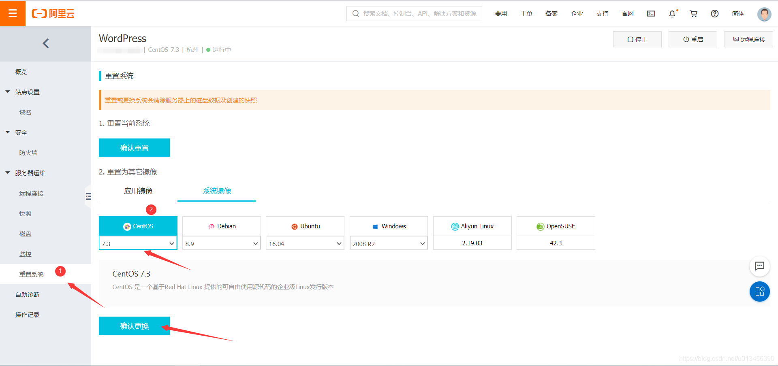The image size is (778, 366).
Task: Click the 重启 server button
Action: (x=693, y=39)
